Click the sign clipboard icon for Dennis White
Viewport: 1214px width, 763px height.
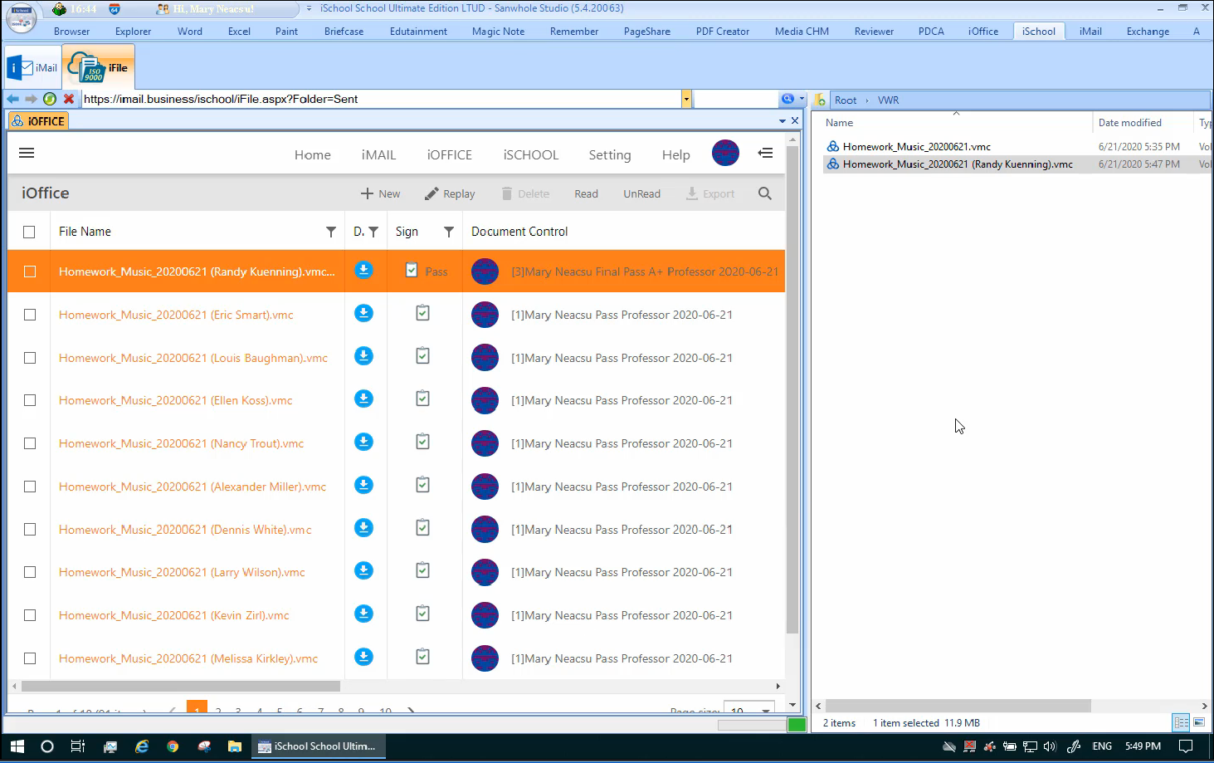(x=422, y=527)
